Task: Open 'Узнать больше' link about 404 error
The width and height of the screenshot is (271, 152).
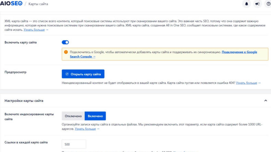Action: coord(246,83)
